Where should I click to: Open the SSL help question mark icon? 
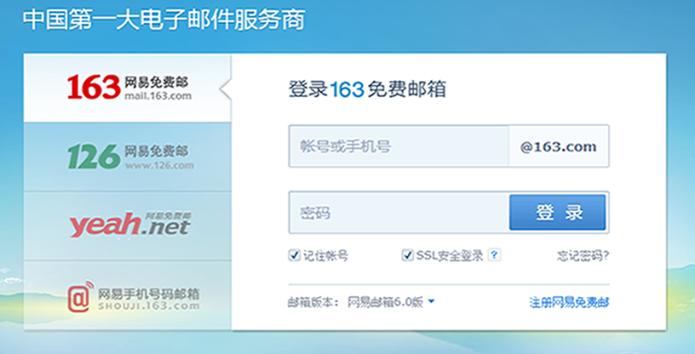coord(494,254)
